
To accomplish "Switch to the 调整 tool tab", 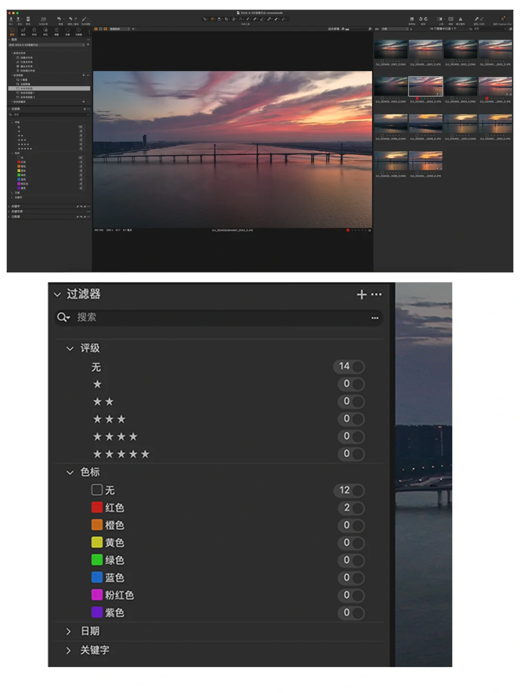I will 56,32.
